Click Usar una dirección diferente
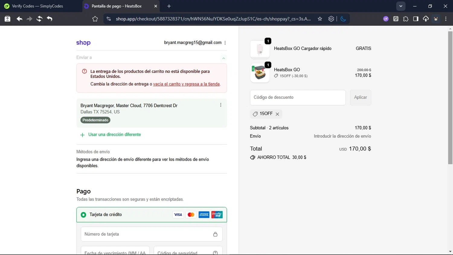 click(114, 135)
